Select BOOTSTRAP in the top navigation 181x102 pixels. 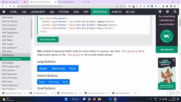[100, 12]
